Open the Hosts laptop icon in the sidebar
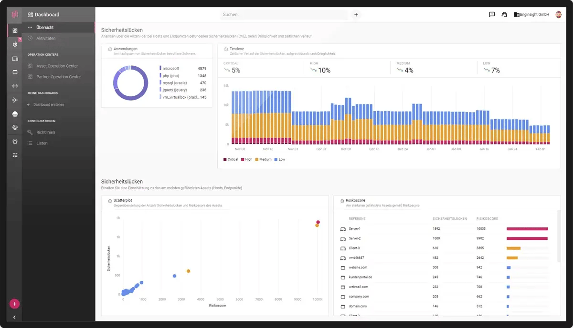 pyautogui.click(x=14, y=58)
